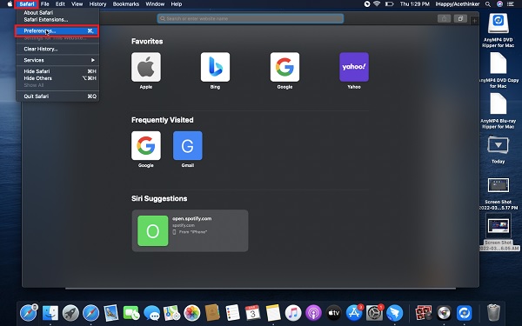The width and height of the screenshot is (522, 326).
Task: Open Music from the dock
Action: coord(293,313)
